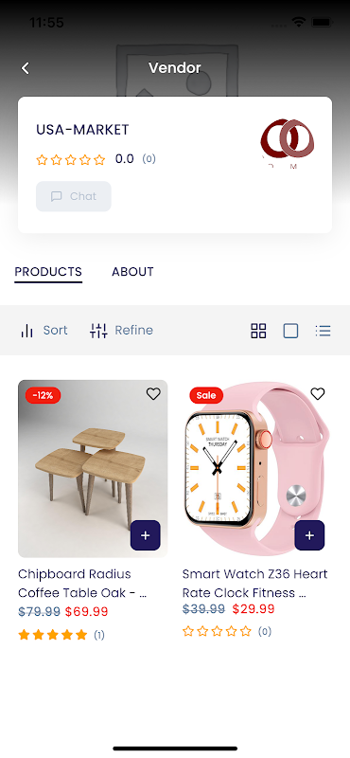Open the Refine filter options
The width and height of the screenshot is (350, 758).
click(x=122, y=331)
